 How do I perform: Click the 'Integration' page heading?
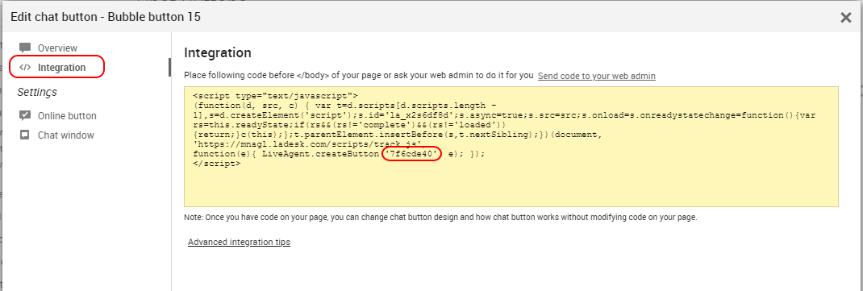[218, 53]
